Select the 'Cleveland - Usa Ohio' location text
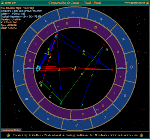This screenshot has width=150, height=139. pos(11,19)
